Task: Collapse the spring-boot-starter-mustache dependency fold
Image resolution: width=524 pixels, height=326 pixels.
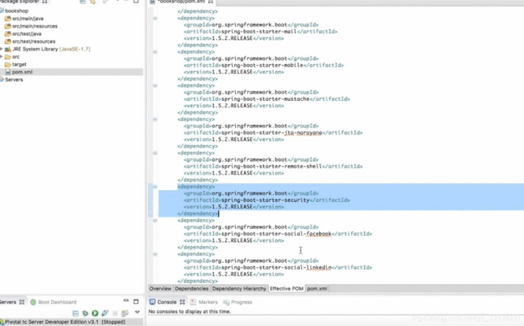Action: pos(155,86)
